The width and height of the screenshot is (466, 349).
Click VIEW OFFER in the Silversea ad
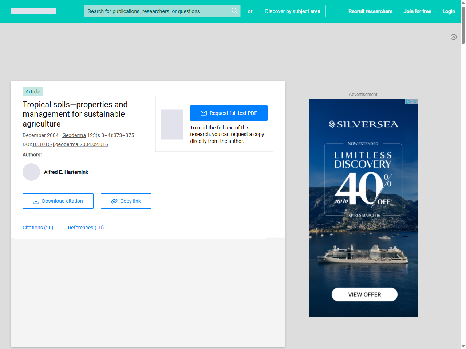tap(364, 294)
